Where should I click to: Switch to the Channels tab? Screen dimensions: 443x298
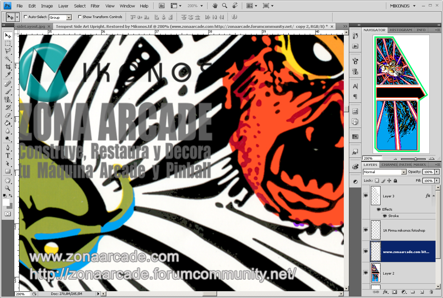(x=389, y=165)
